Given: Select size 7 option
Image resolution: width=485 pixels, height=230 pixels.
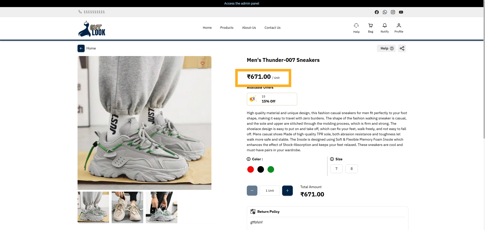Looking at the screenshot, I should coord(336,169).
